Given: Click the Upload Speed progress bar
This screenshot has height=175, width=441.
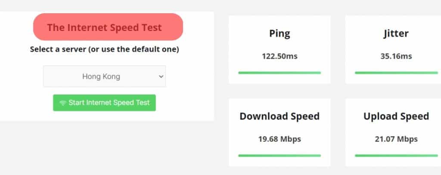Looking at the screenshot, I should click(x=396, y=155).
